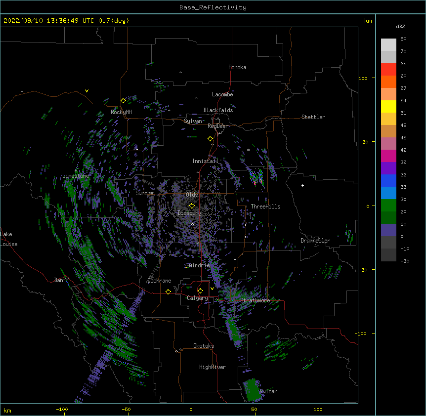Viewport: 426px width, 416px height.
Task: Click the white plus marker west of Stettler region
Action: coord(302,185)
